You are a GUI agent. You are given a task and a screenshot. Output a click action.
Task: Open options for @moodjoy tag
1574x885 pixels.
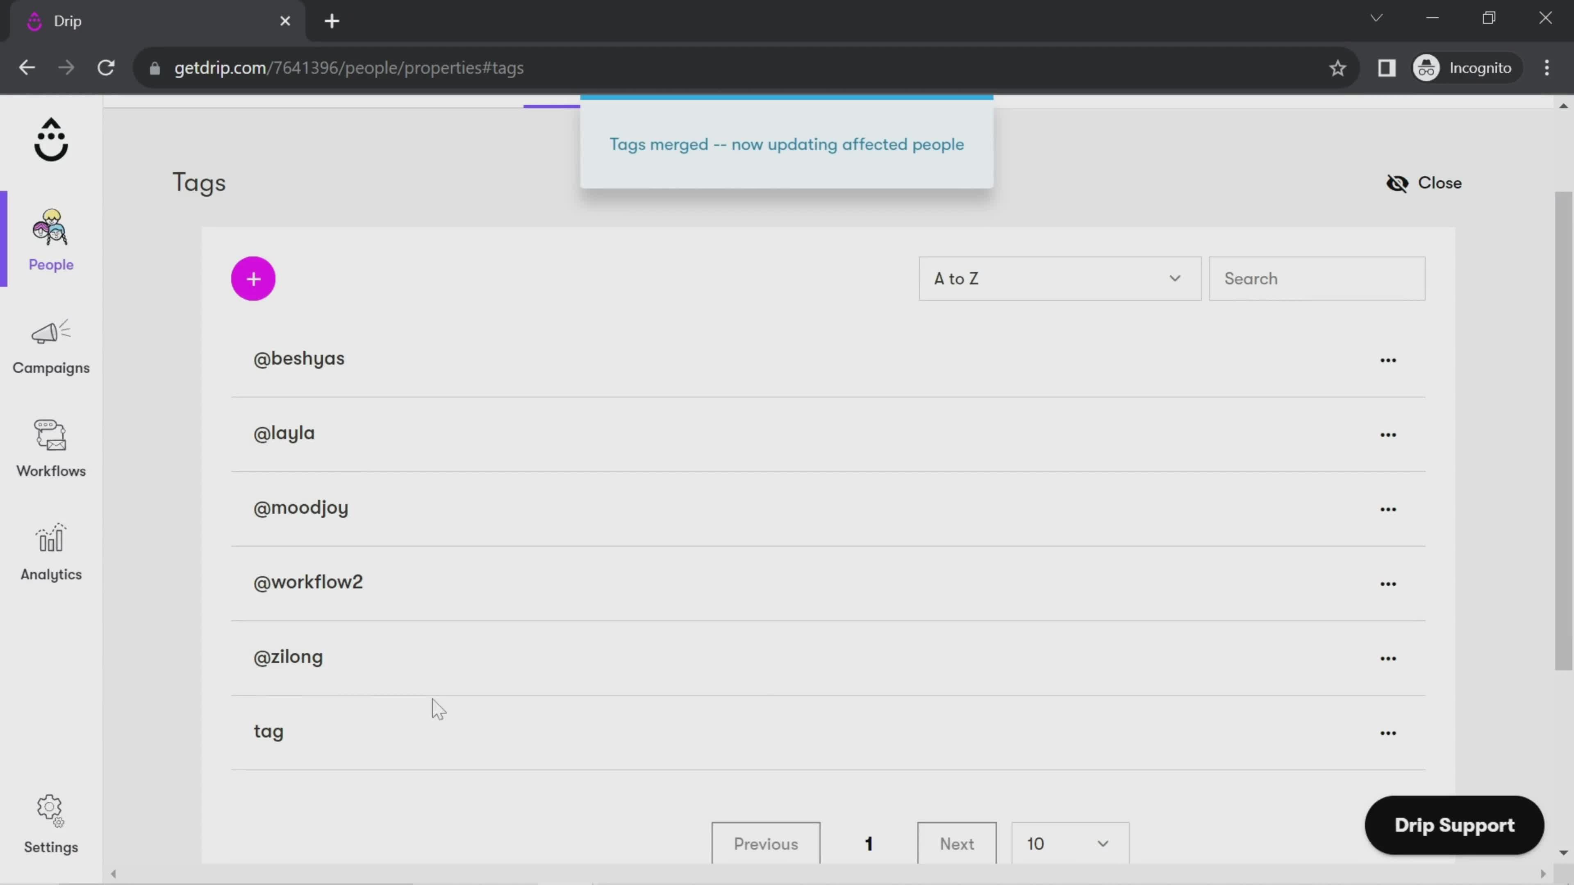coord(1387,508)
